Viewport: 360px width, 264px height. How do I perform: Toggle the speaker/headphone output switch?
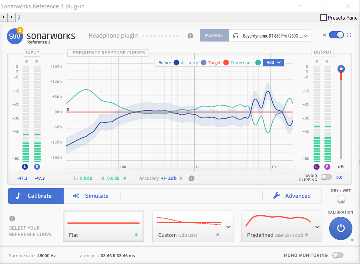pyautogui.click(x=336, y=35)
